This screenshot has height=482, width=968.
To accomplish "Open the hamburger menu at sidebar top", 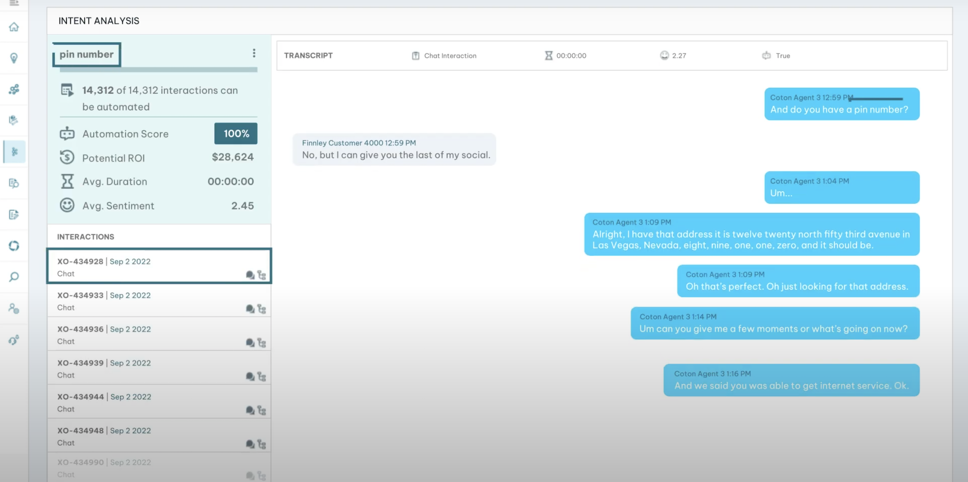I will [14, 3].
